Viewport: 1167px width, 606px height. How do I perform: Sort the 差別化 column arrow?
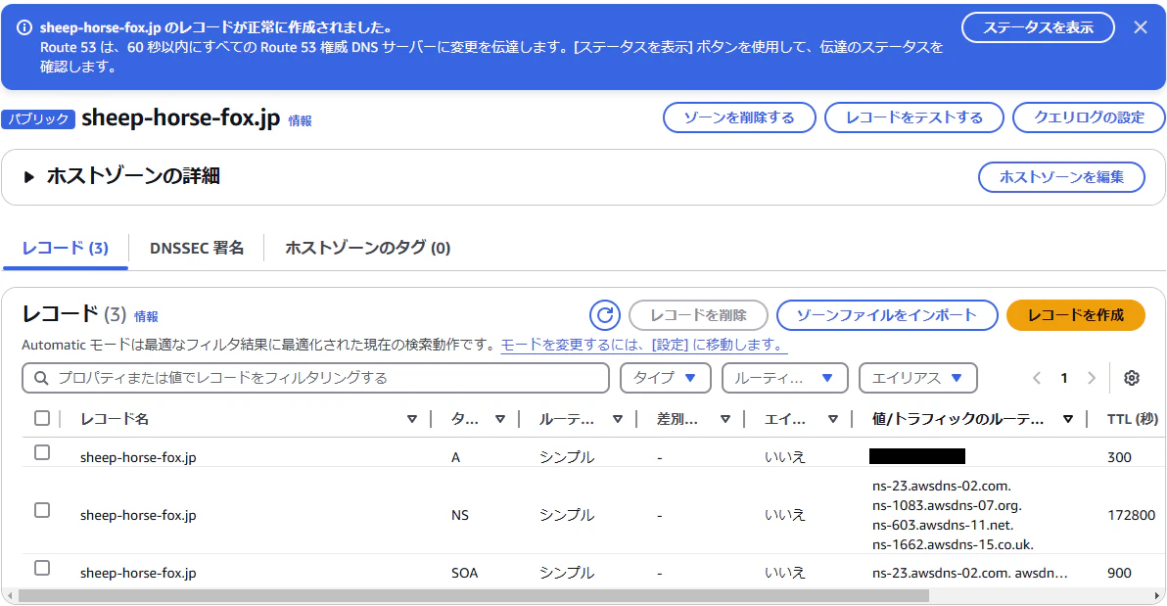724,419
